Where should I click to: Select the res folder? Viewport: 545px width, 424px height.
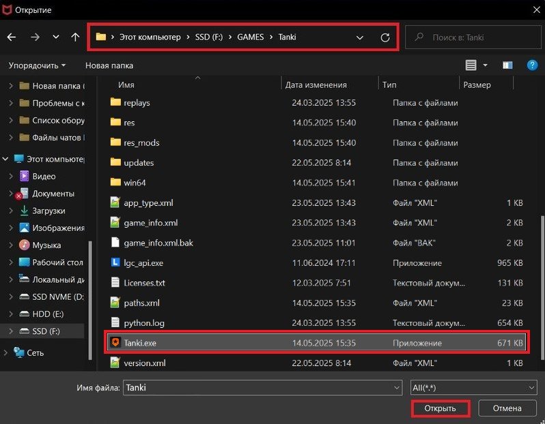pos(316,123)
